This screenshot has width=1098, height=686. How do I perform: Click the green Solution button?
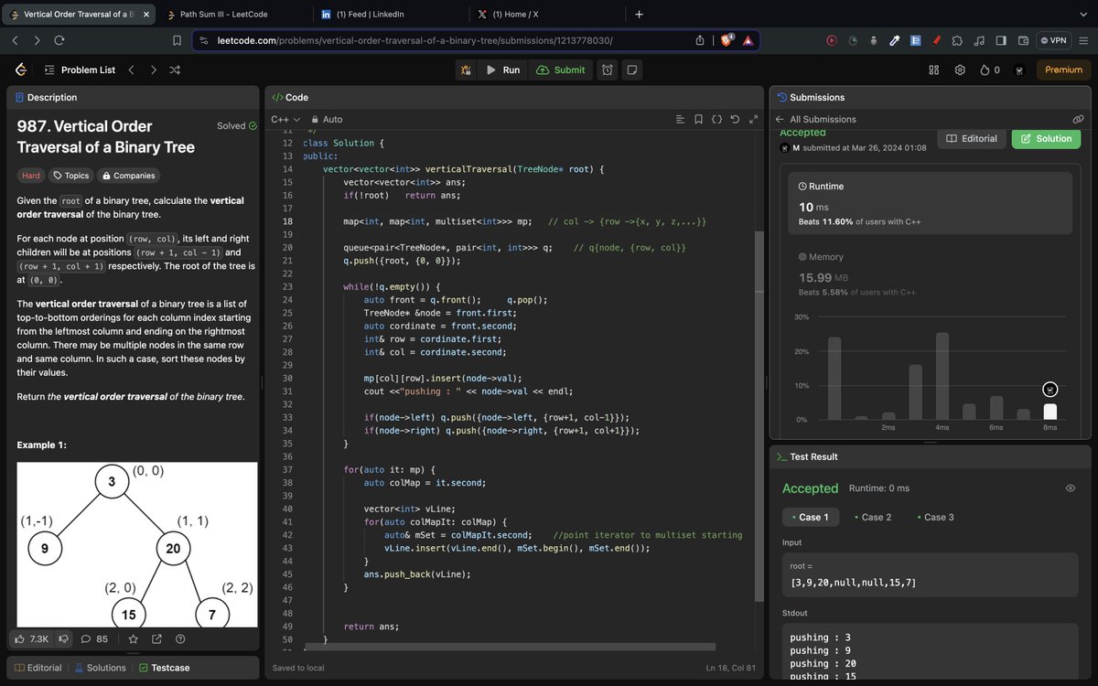[1046, 138]
